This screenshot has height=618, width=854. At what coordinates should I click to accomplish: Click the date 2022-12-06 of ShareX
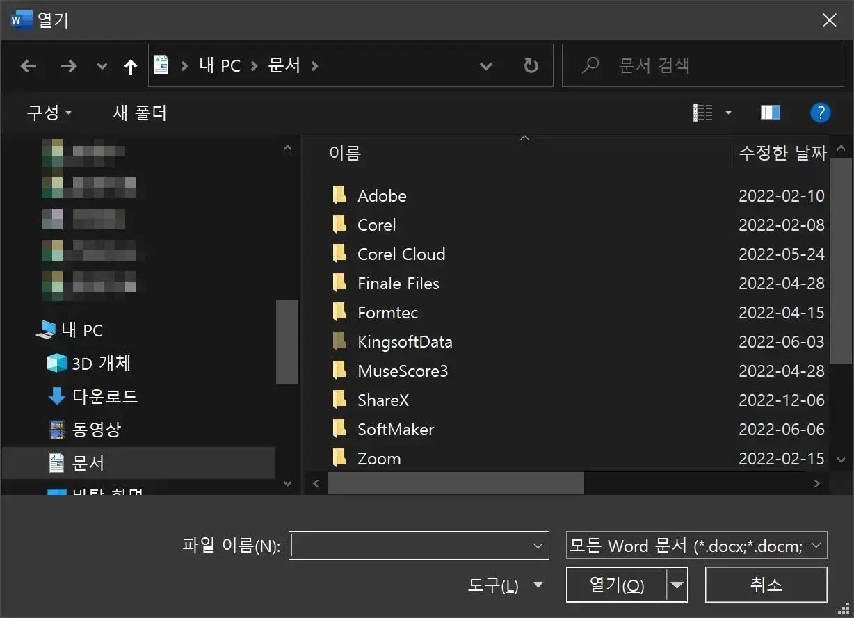click(782, 400)
